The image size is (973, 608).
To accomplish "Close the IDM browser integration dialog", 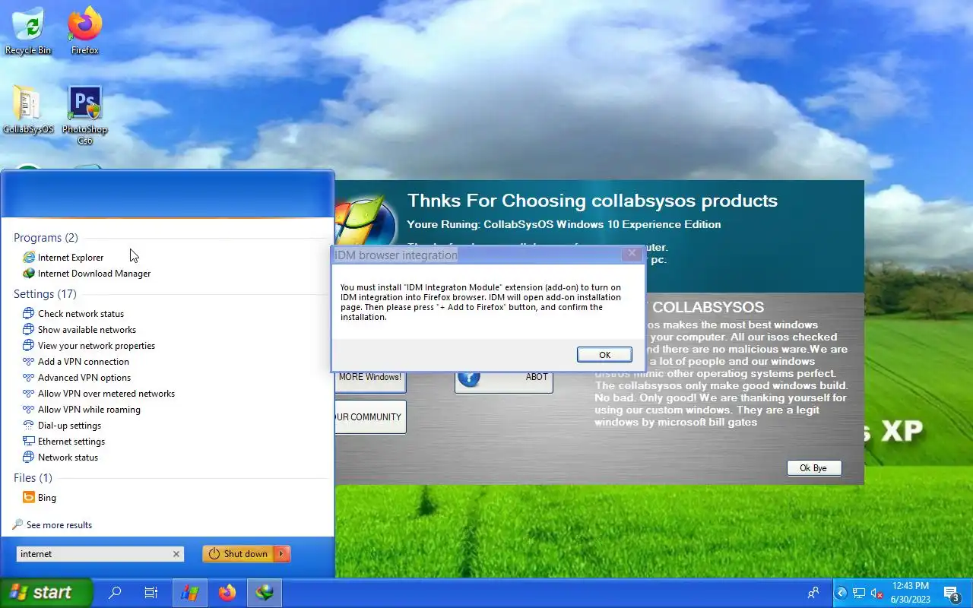I will pyautogui.click(x=632, y=255).
